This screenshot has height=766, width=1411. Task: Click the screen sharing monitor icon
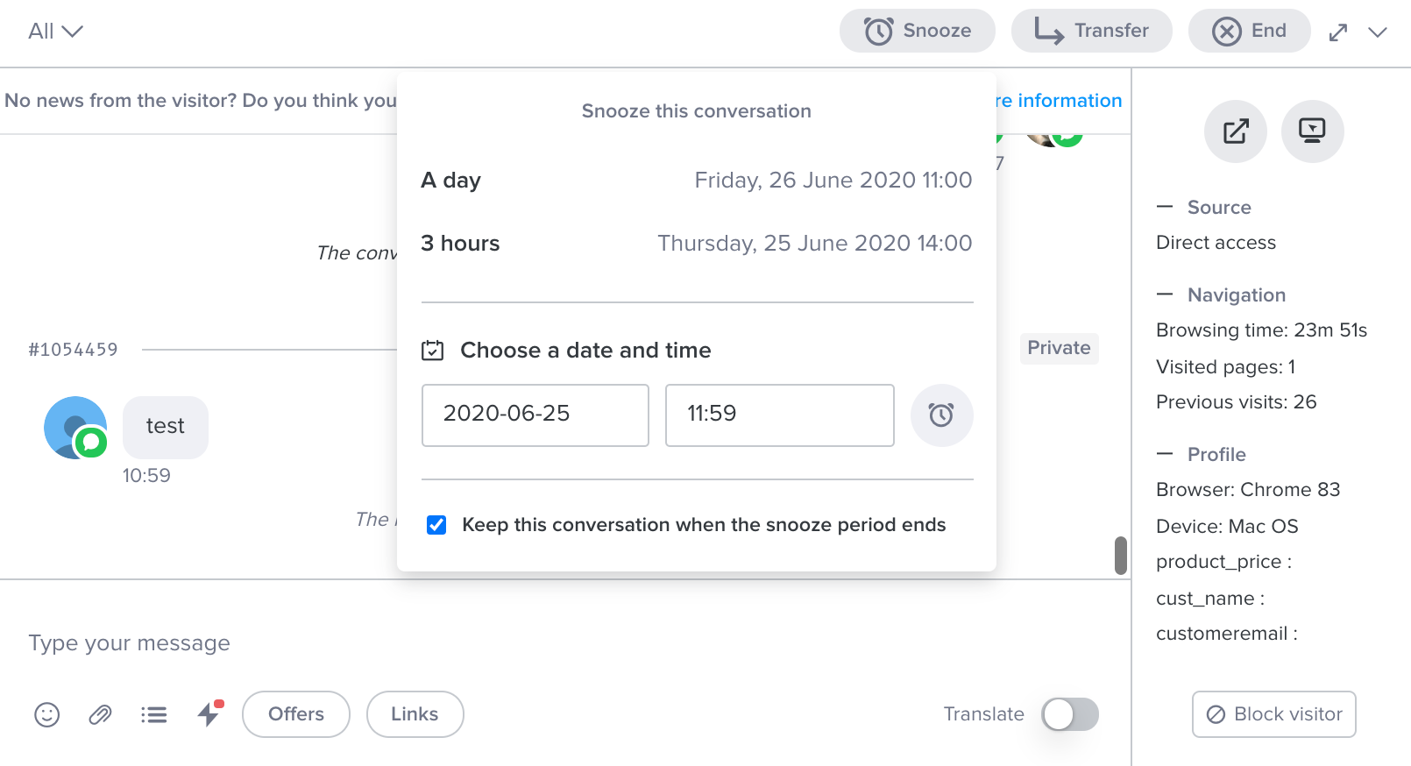(1312, 131)
